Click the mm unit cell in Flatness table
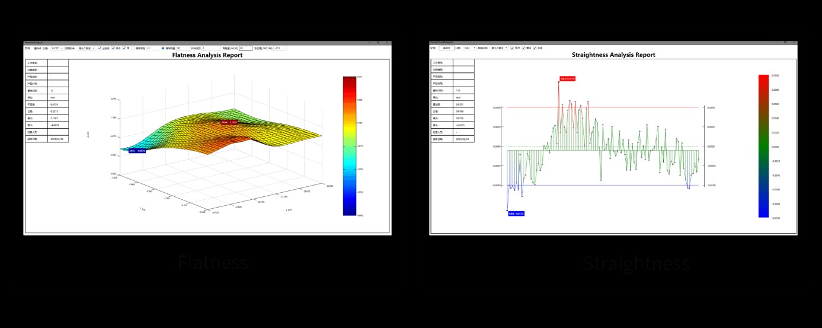 tap(58, 97)
